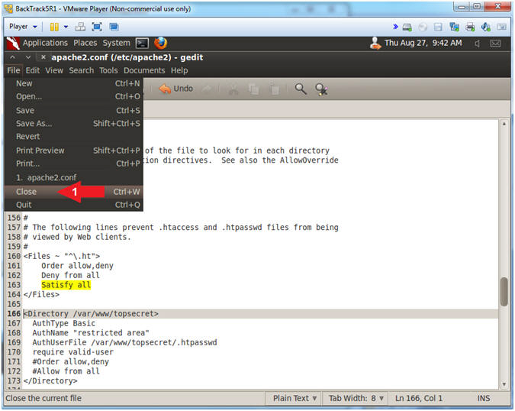515x411 pixels.
Task: Click the Find magnifier icon in gedit toolbar
Action: [301, 89]
